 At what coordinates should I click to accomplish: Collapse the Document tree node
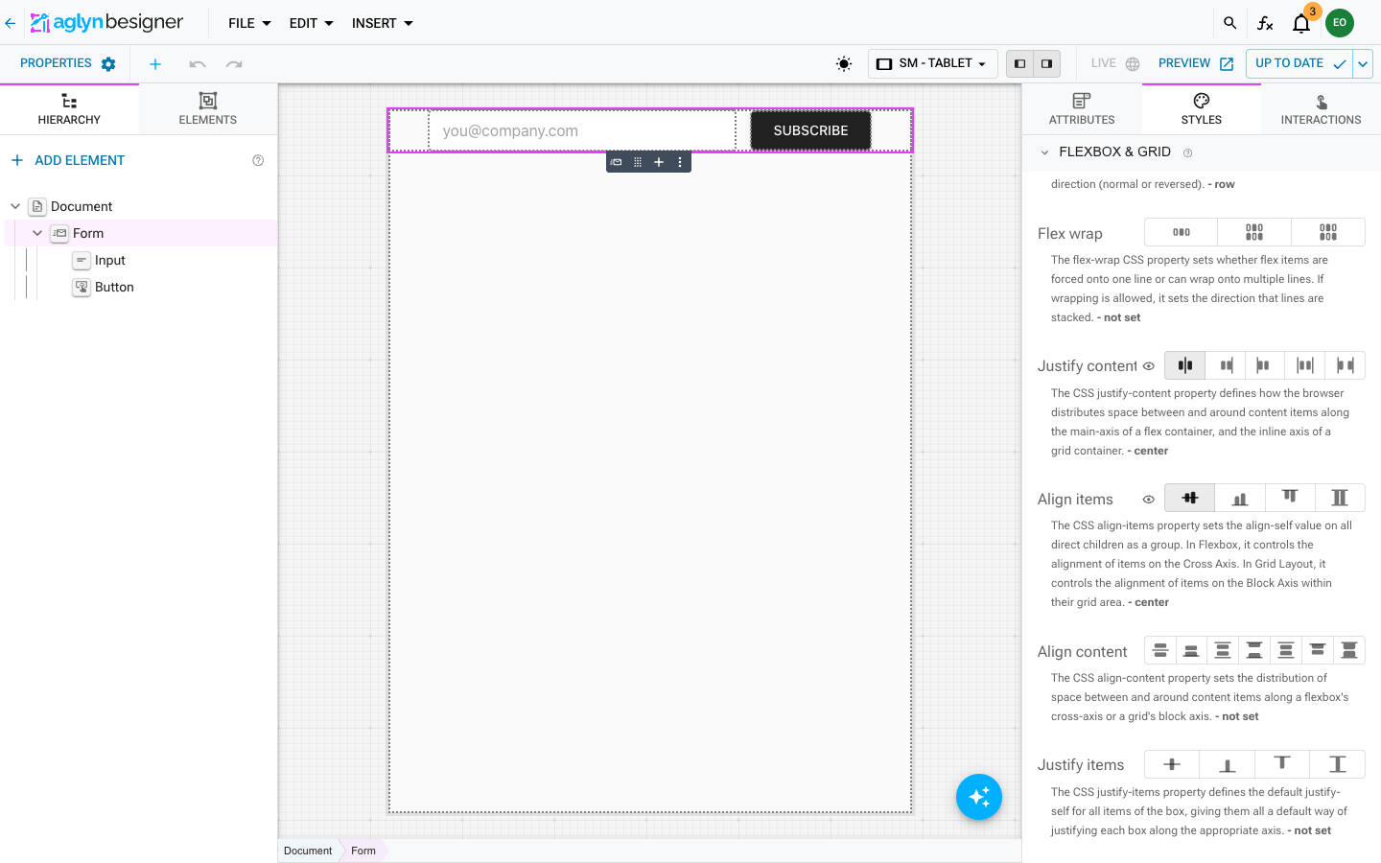[x=15, y=206]
